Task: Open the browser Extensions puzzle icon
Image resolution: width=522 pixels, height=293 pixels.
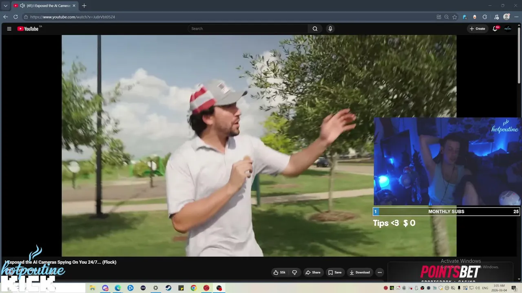Action: coord(485,17)
